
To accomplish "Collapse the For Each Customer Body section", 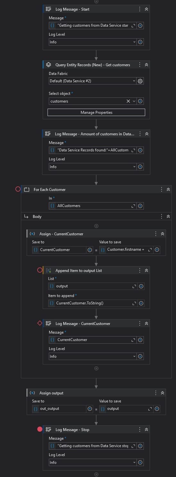I will (168, 217).
